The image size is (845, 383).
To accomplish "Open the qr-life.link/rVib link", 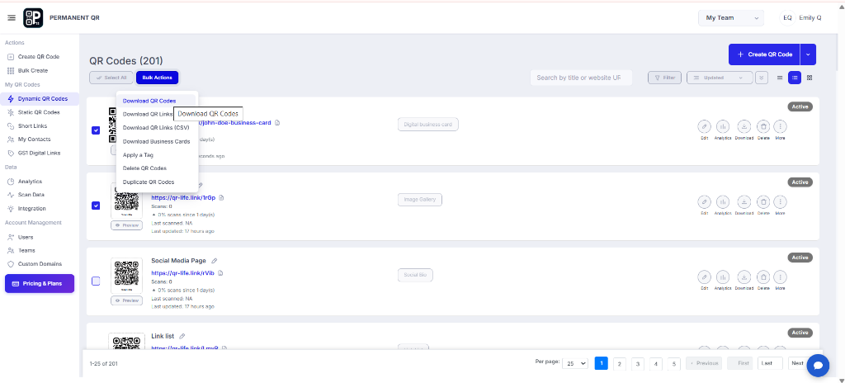I will pyautogui.click(x=182, y=273).
